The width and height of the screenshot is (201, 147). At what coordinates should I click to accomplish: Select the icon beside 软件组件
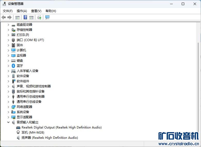coord(13,81)
